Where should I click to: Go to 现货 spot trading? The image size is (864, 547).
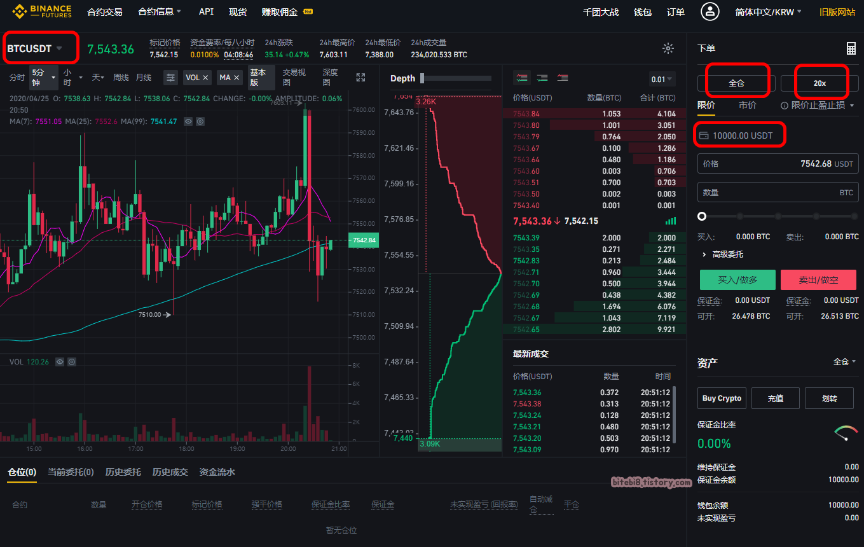238,11
